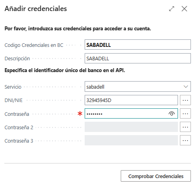The height and width of the screenshot is (182, 196).
Task: Show the password with the eye icon
Action: [172, 113]
